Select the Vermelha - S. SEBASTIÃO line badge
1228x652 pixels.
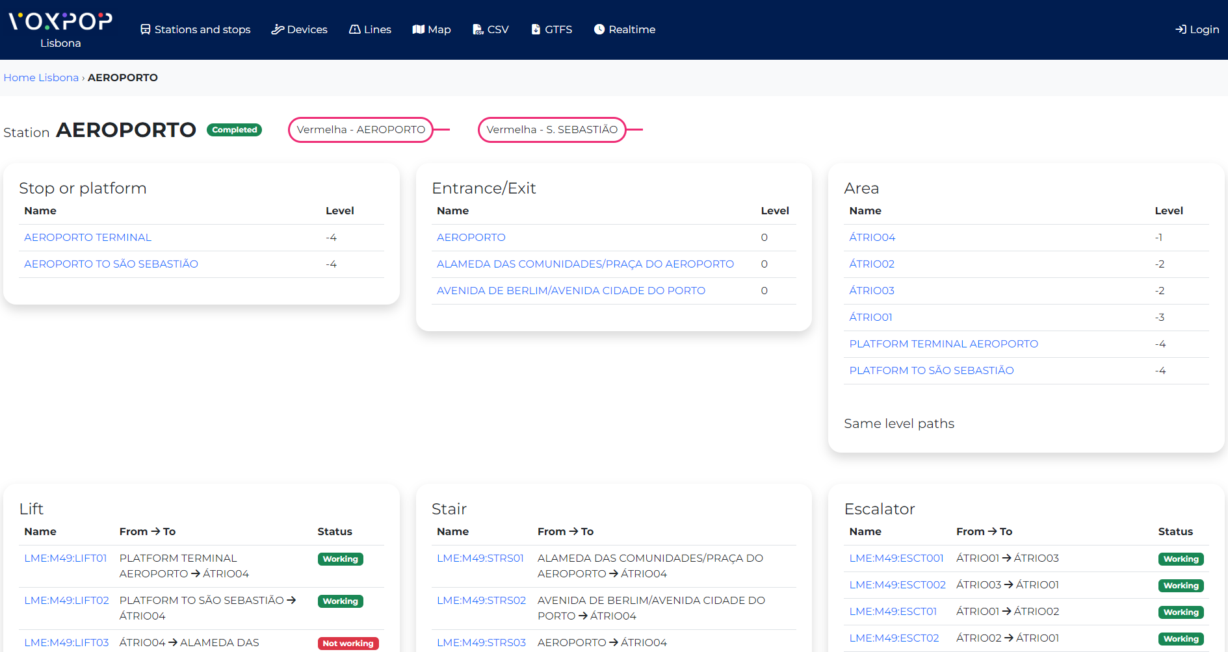[552, 129]
